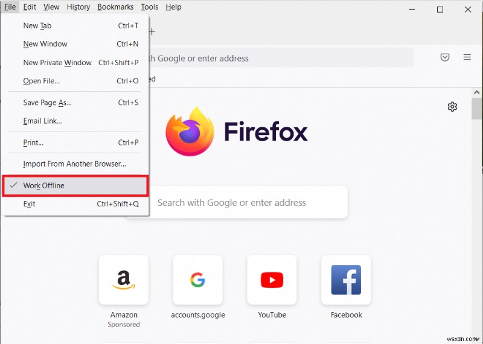Screen dimensions: 483x344
Task: Select Print... from File menu
Action: 75,142
